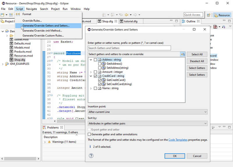Select Products.mod in Project Explorer
This screenshot has width=233, height=167.
point(23,52)
